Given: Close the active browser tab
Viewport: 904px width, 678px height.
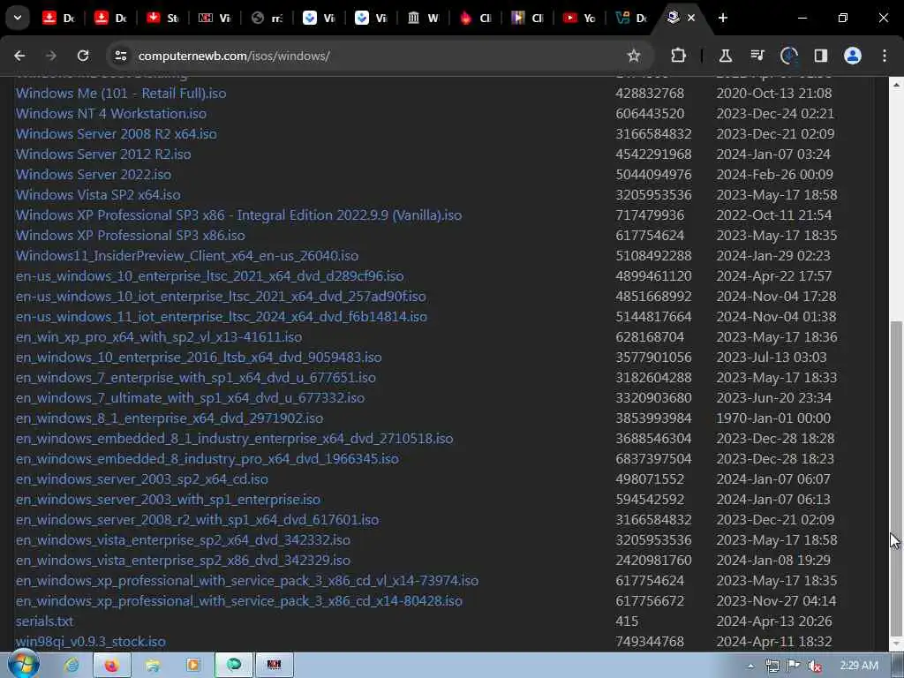Looking at the screenshot, I should (x=691, y=18).
